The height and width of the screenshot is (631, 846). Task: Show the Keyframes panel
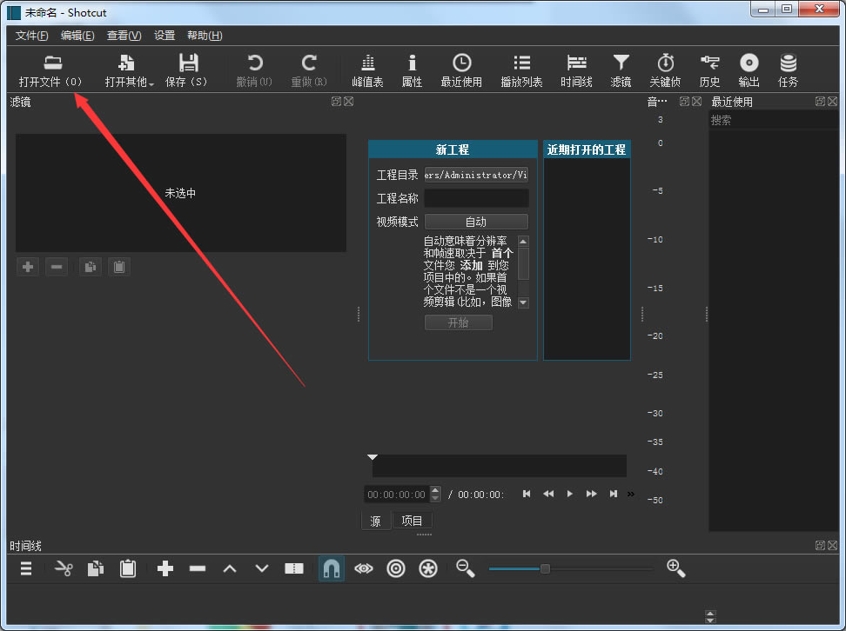tap(665, 70)
